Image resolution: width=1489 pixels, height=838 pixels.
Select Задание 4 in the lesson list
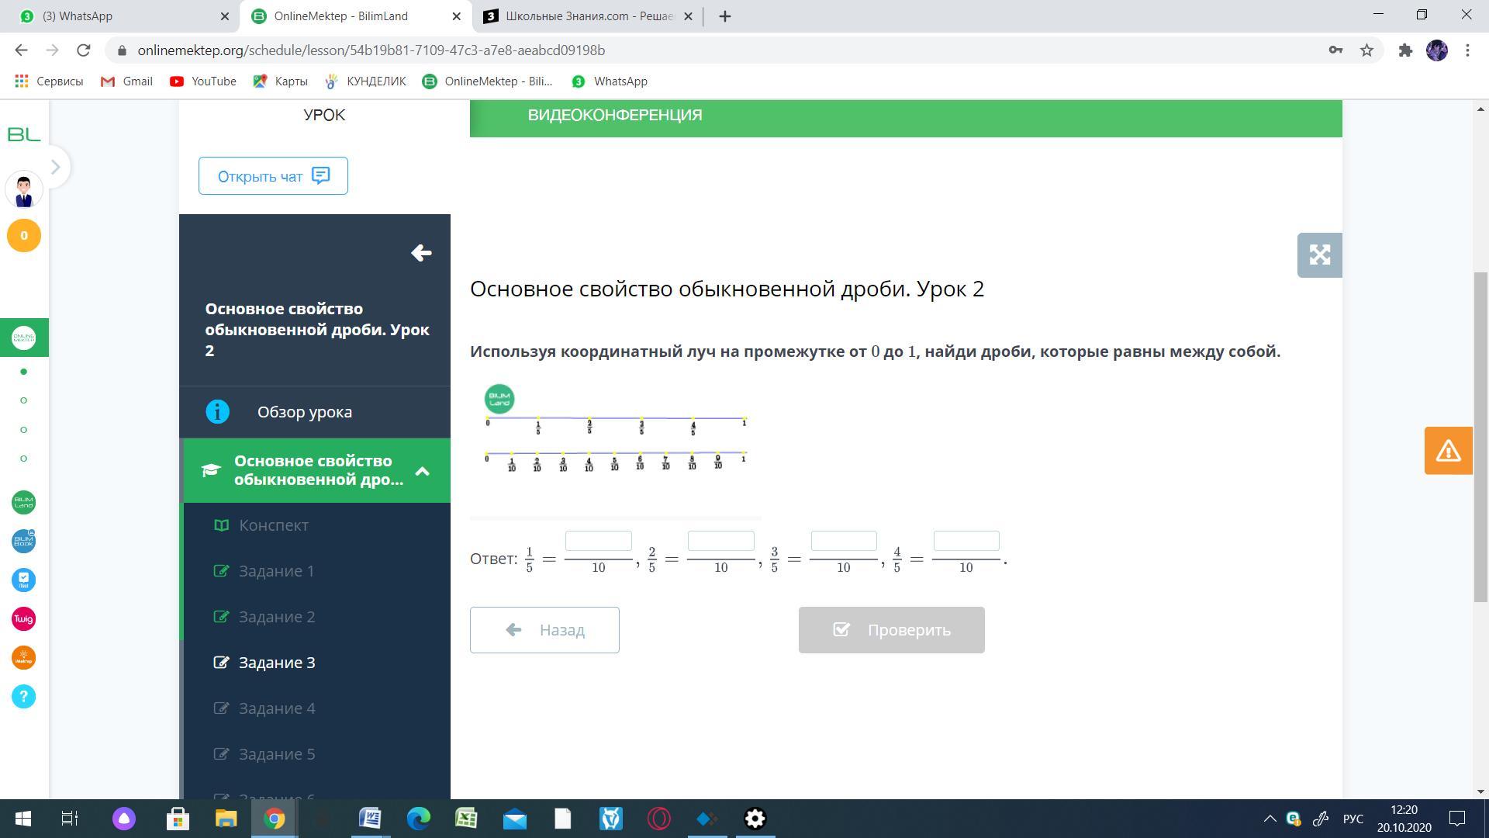[276, 708]
